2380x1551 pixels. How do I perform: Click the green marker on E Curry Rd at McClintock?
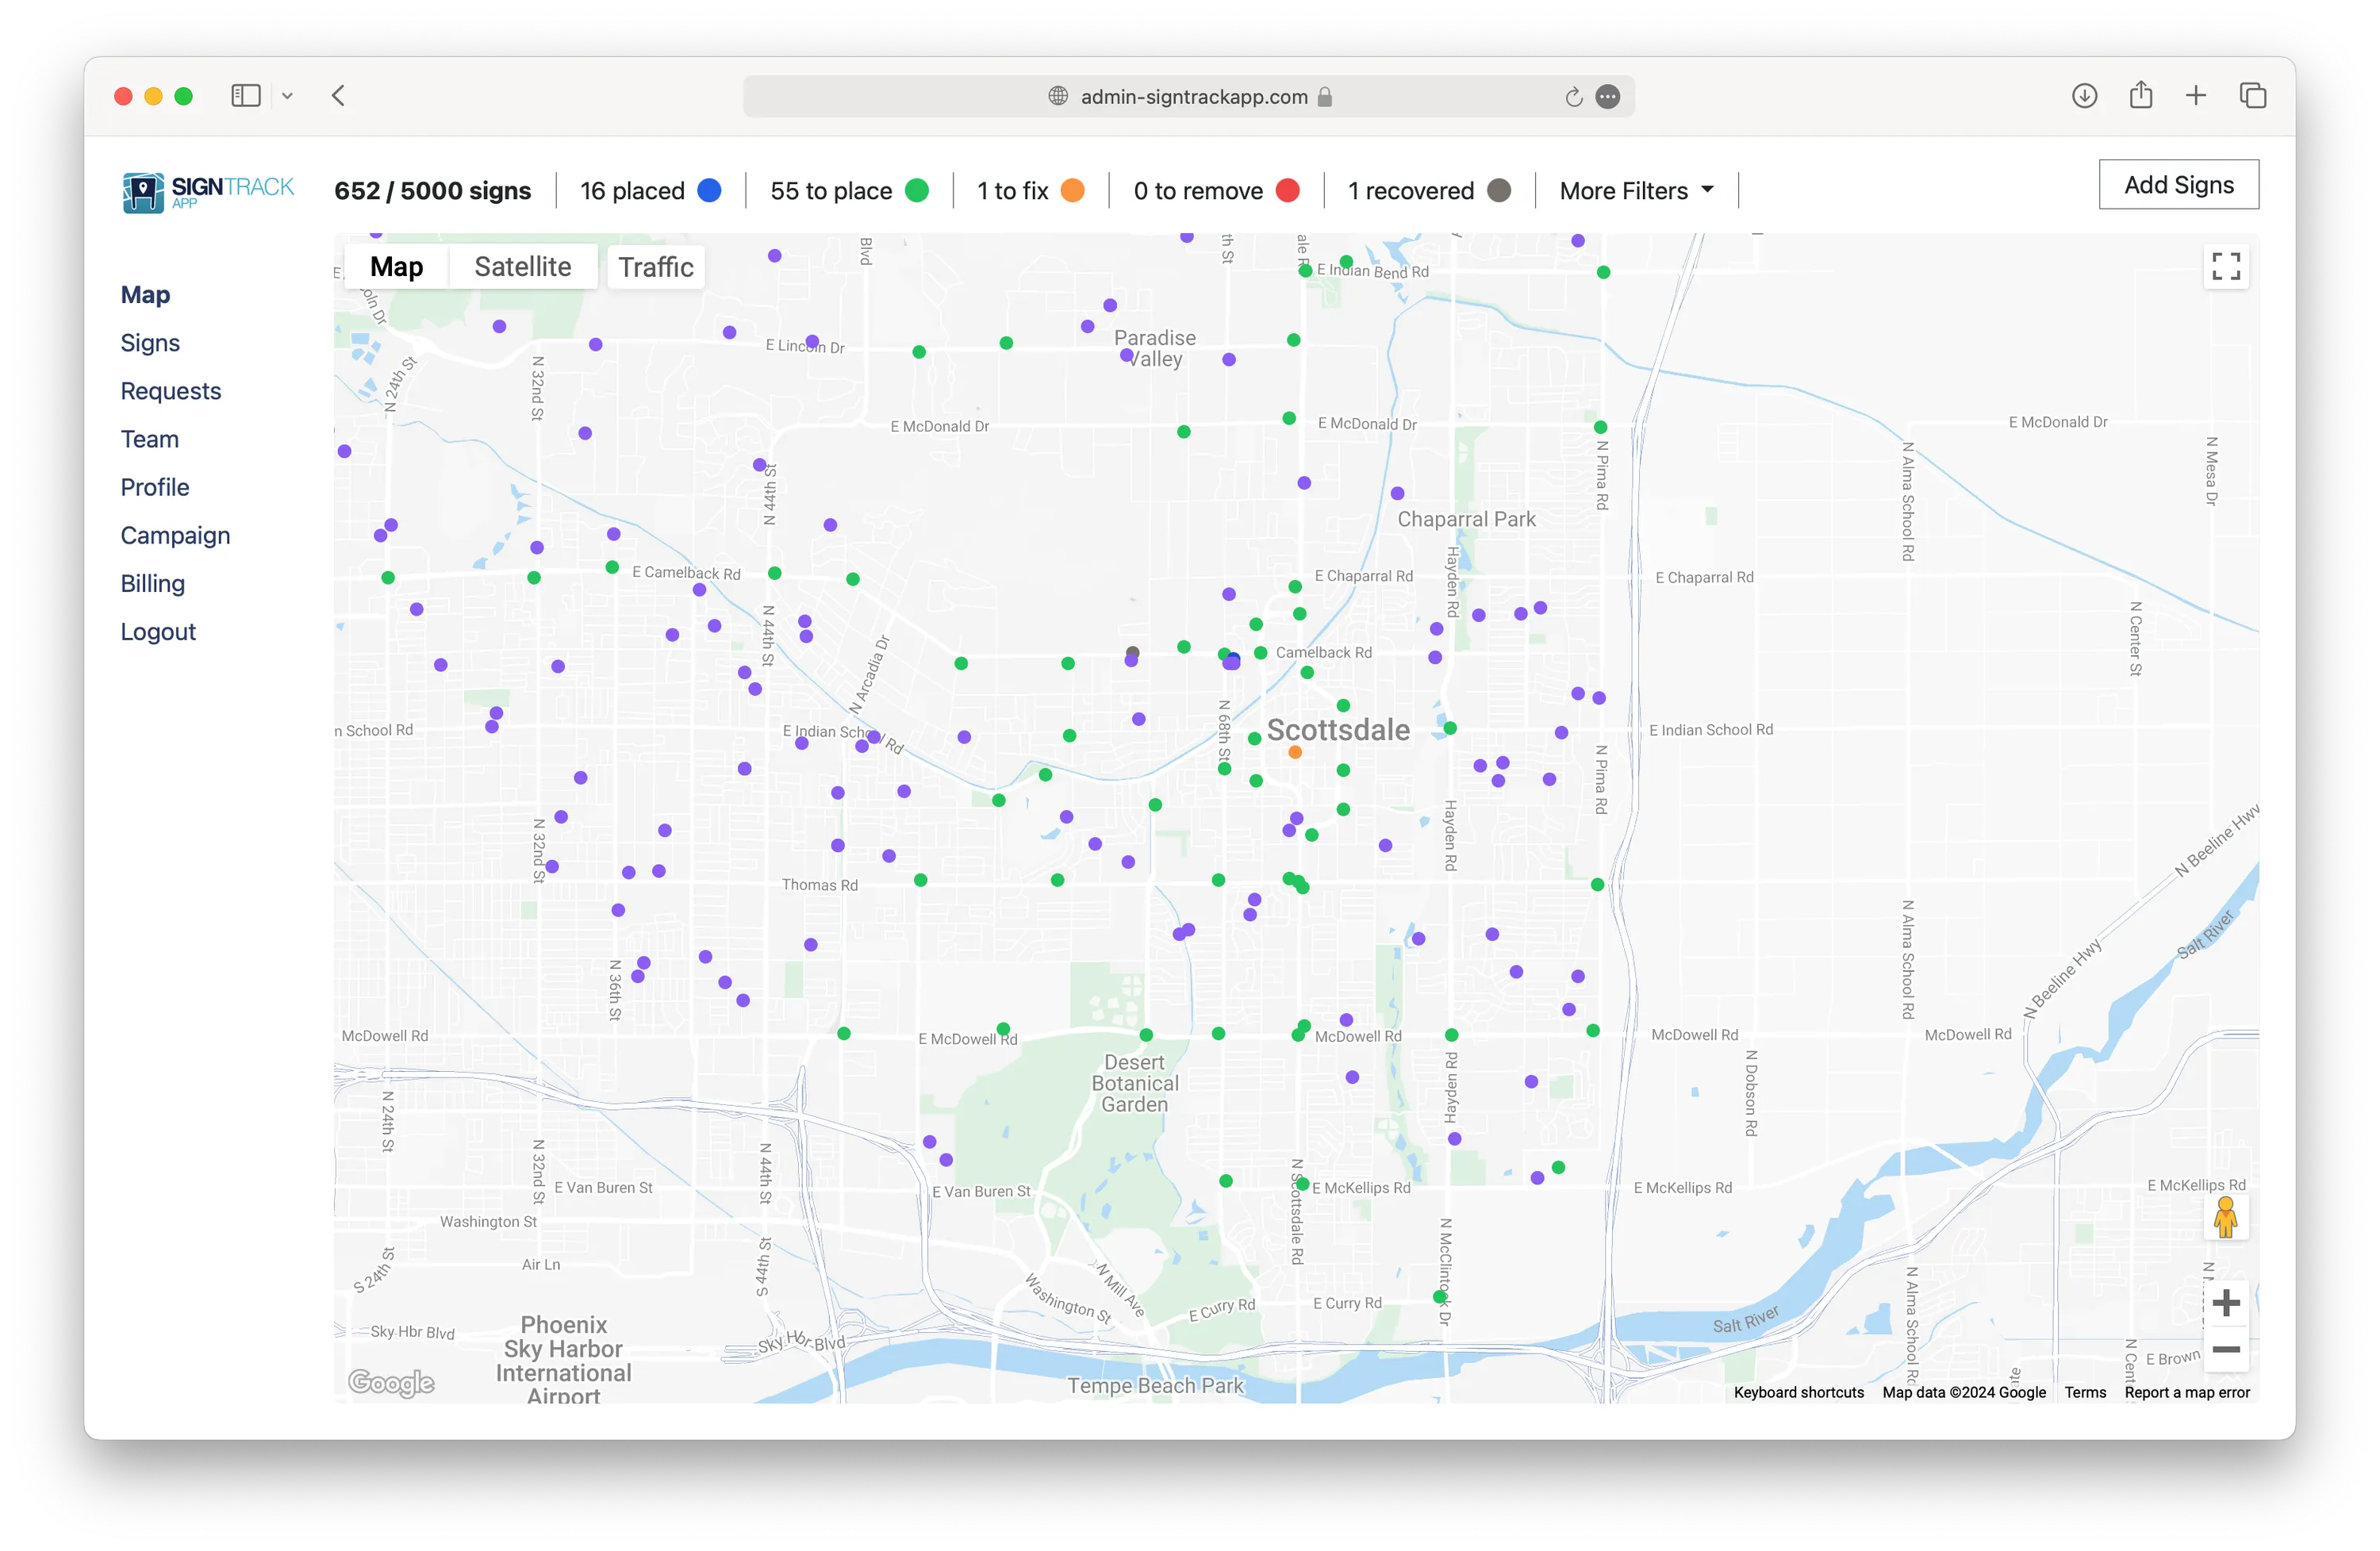coord(1440,1297)
